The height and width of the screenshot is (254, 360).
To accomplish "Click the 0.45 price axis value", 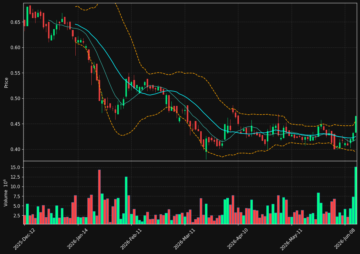I will (x=15, y=124).
